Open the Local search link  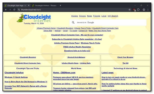[104, 16]
